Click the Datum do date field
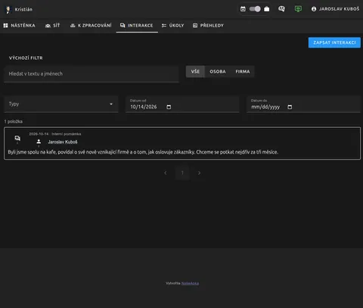The width and height of the screenshot is (363, 308). pos(303,104)
